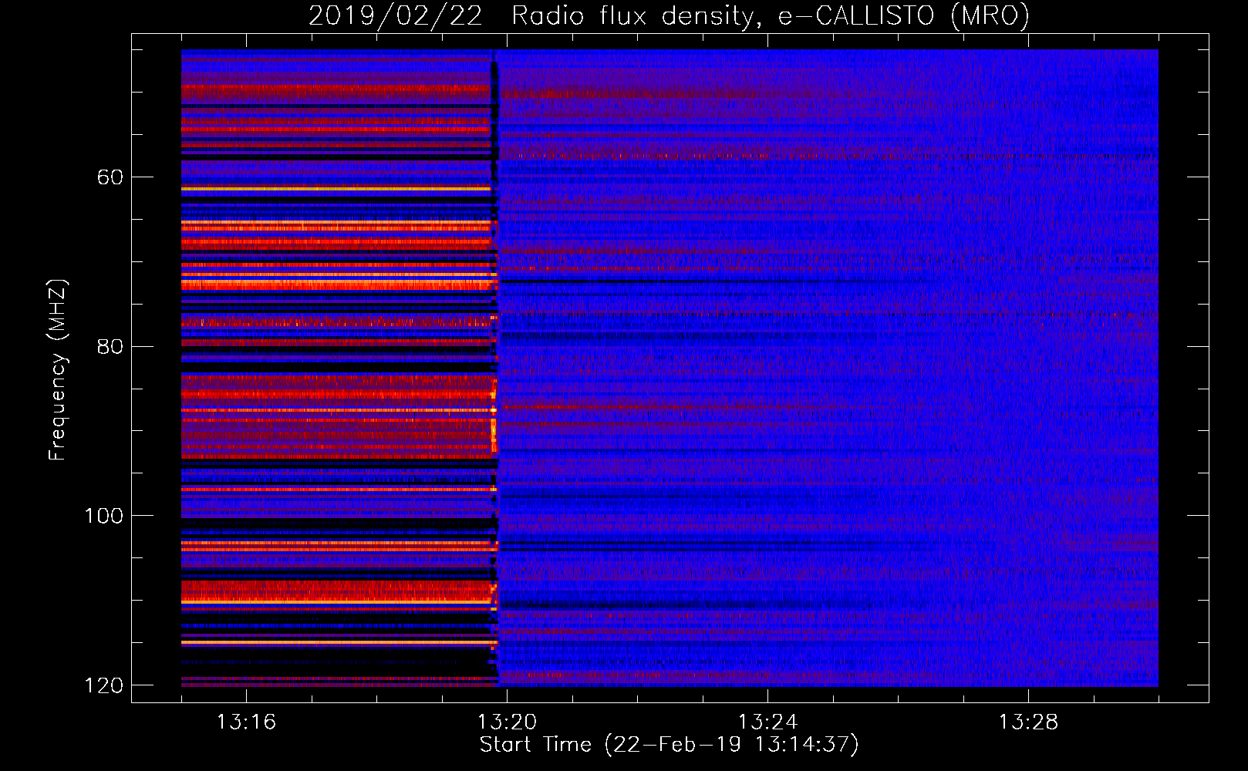Click the 'Start Time (22-Feb-19 13:14:37)' label
Screen dimensions: 1248x771
click(x=669, y=745)
